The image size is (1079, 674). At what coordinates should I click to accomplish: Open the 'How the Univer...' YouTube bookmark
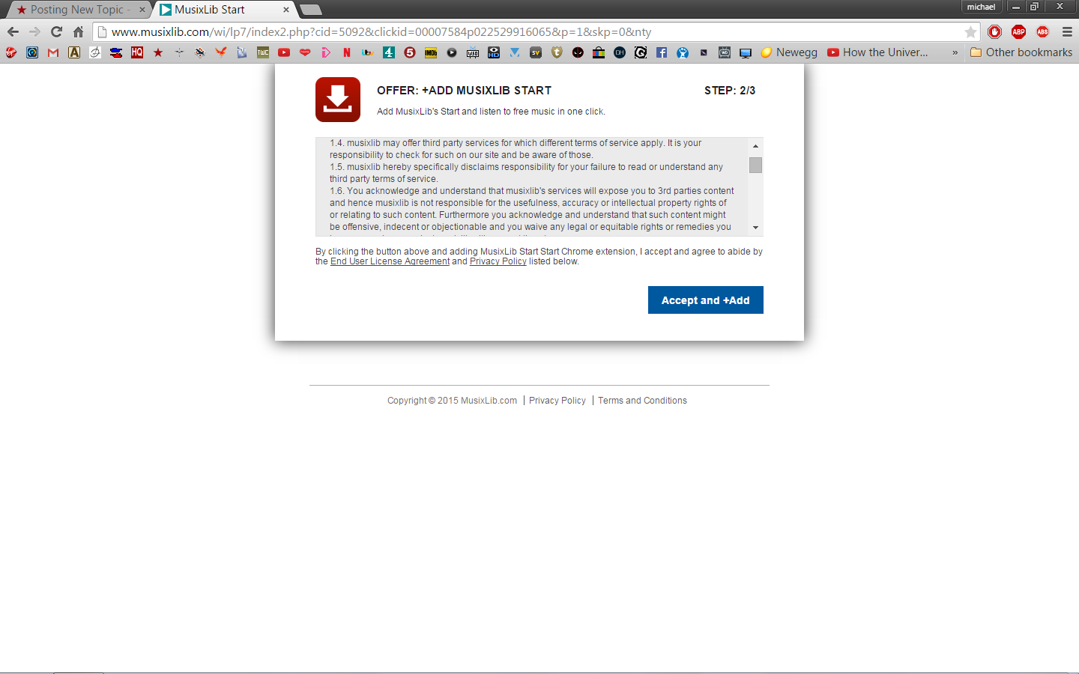pos(877,52)
